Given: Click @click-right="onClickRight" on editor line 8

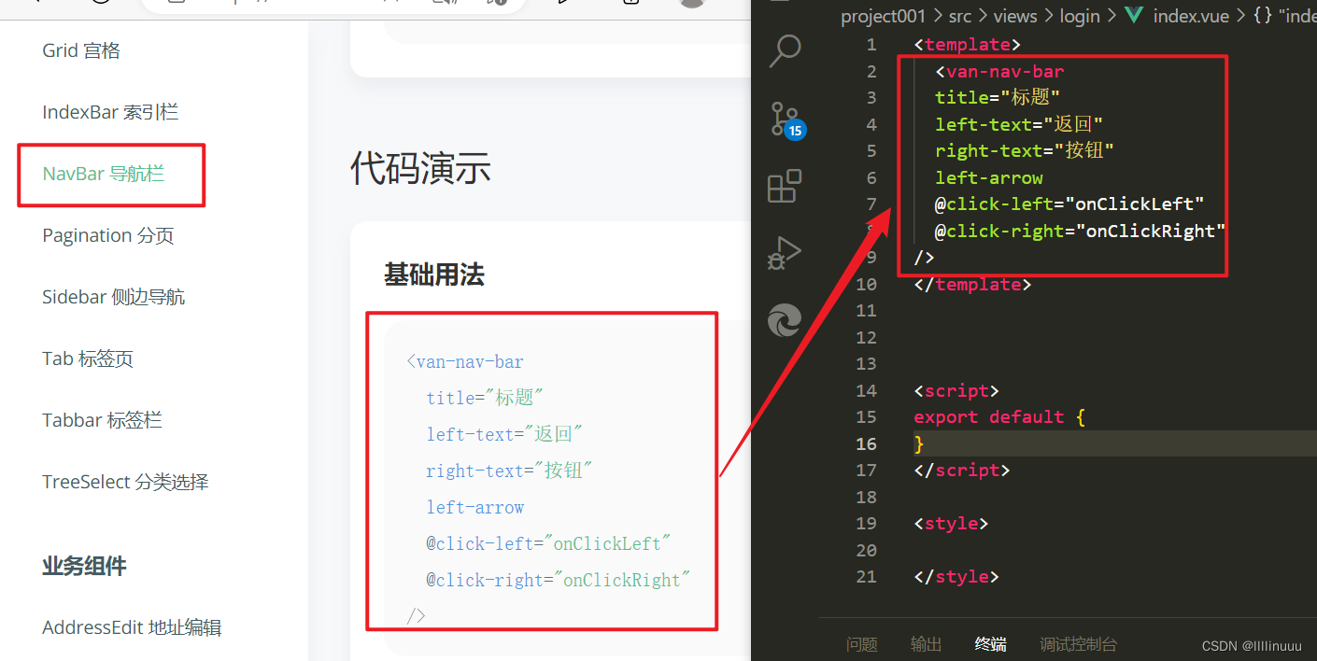Looking at the screenshot, I should tap(1081, 231).
